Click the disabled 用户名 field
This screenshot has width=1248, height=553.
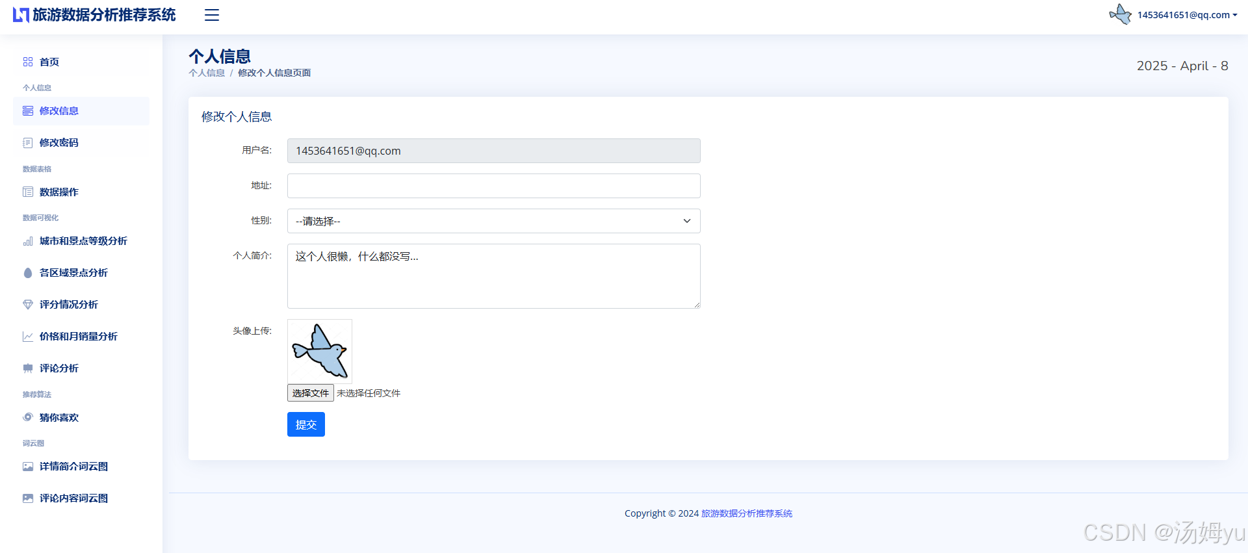point(494,151)
